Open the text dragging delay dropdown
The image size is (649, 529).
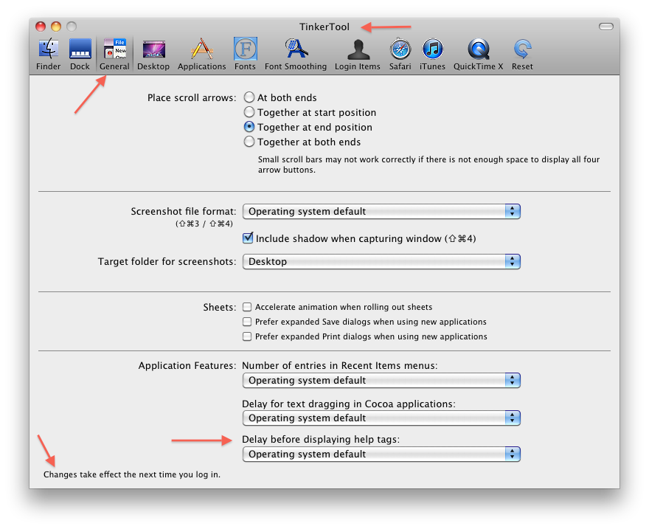(x=381, y=418)
